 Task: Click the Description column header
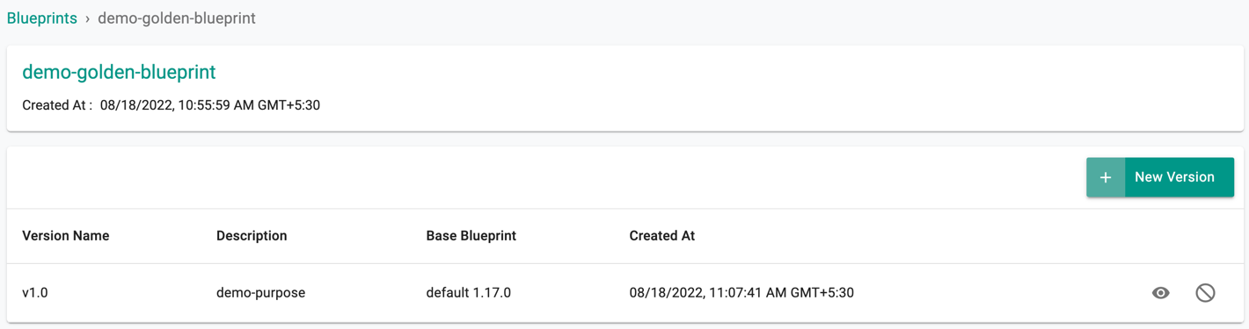tap(252, 236)
